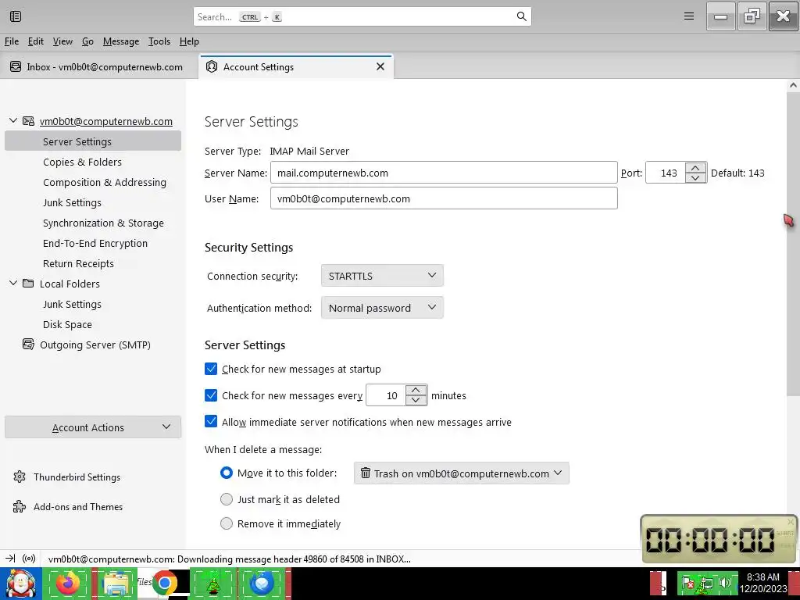Open the Account Actions dropdown

pyautogui.click(x=93, y=427)
